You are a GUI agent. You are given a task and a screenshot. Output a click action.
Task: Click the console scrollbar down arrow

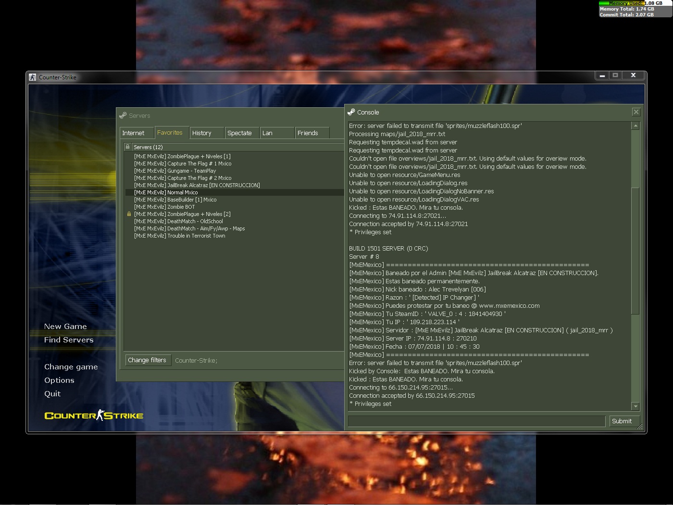click(635, 406)
